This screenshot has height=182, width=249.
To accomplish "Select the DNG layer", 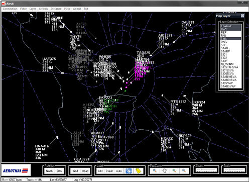I will (231, 42).
